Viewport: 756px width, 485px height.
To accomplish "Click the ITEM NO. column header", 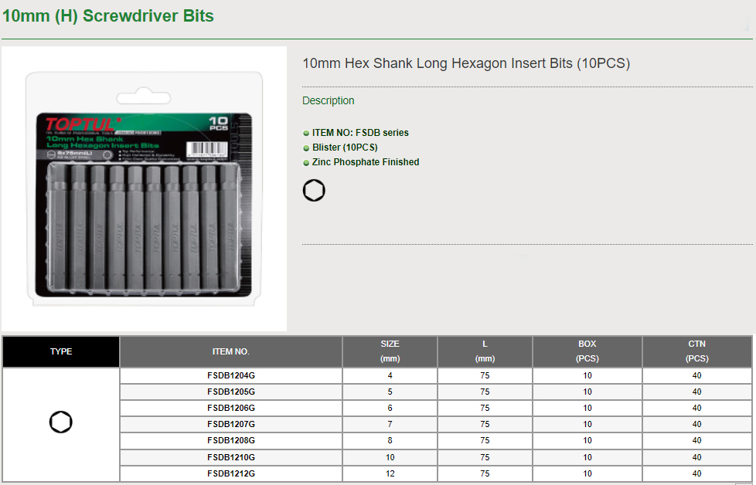I will coord(230,351).
